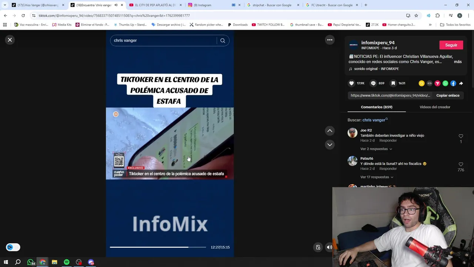Open Chrome's three-dot menu
The height and width of the screenshot is (267, 474).
[x=469, y=16]
